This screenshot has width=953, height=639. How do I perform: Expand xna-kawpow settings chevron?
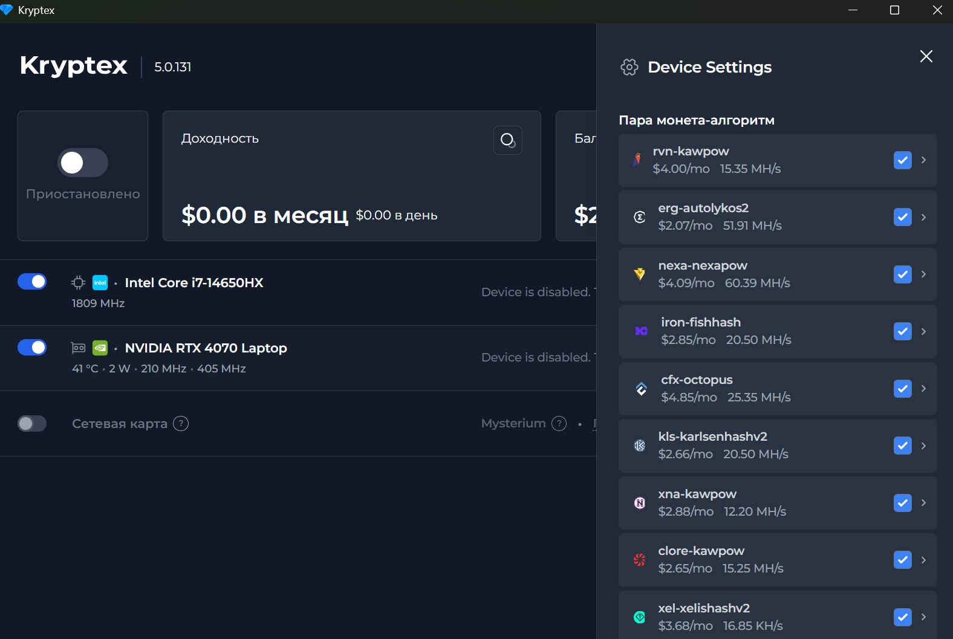(x=923, y=503)
